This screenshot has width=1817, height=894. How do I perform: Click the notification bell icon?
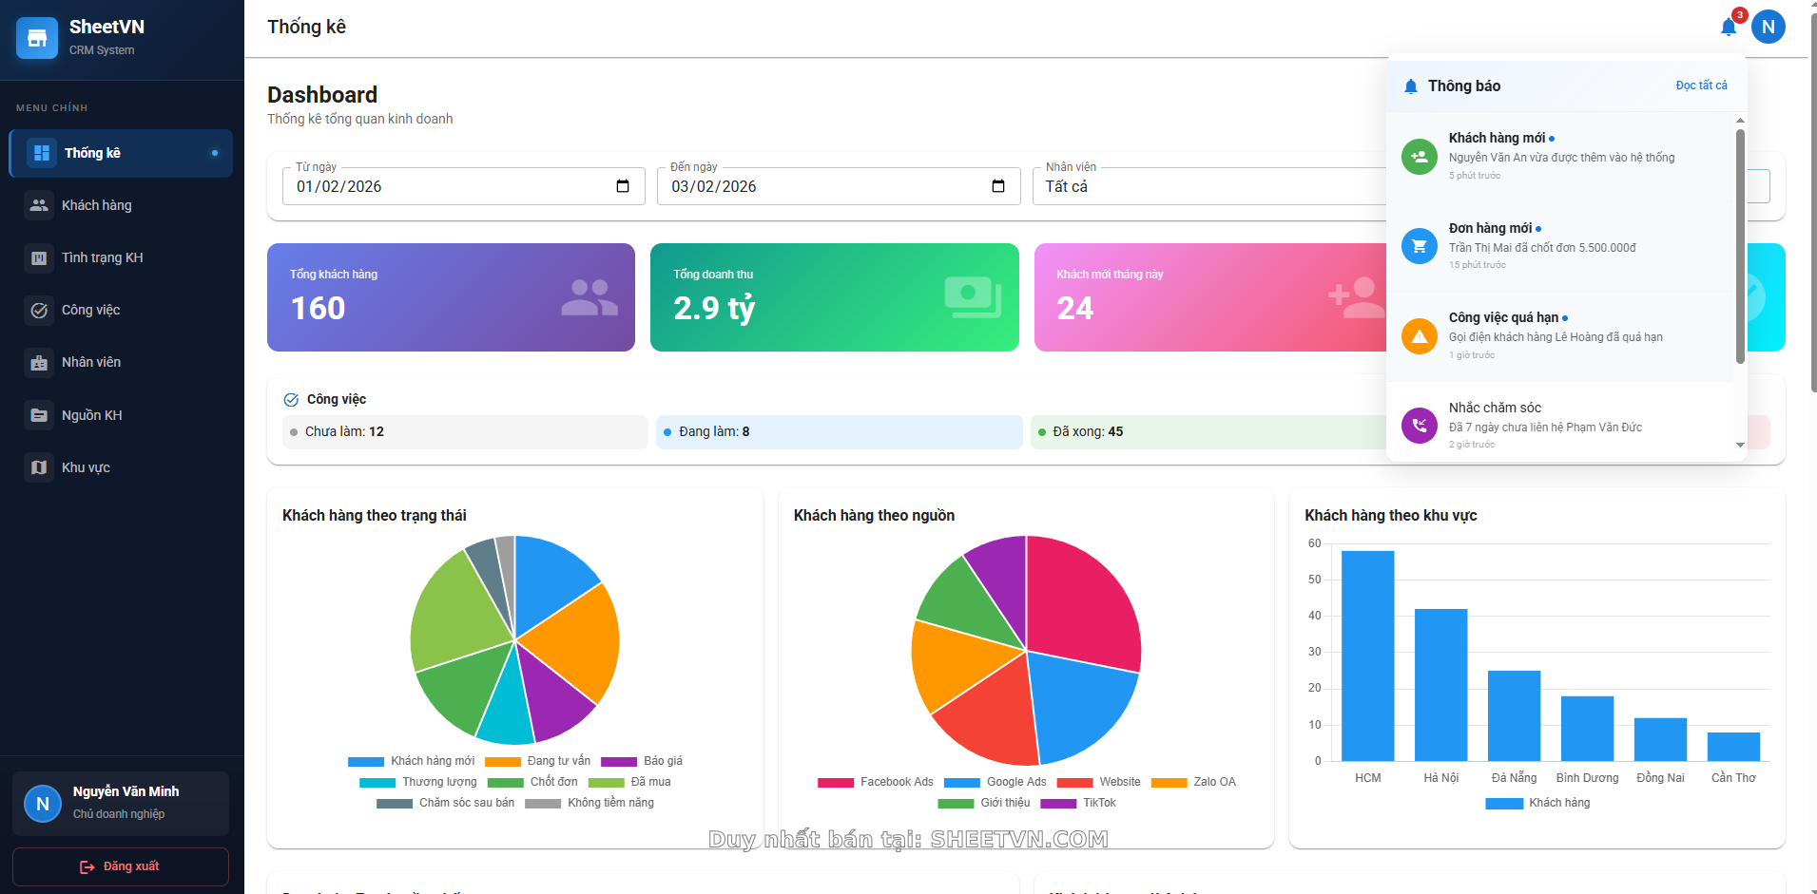(1728, 28)
